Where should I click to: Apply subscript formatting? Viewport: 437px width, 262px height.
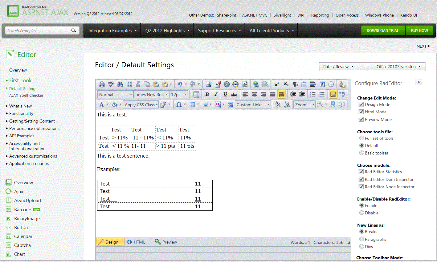coord(286,84)
